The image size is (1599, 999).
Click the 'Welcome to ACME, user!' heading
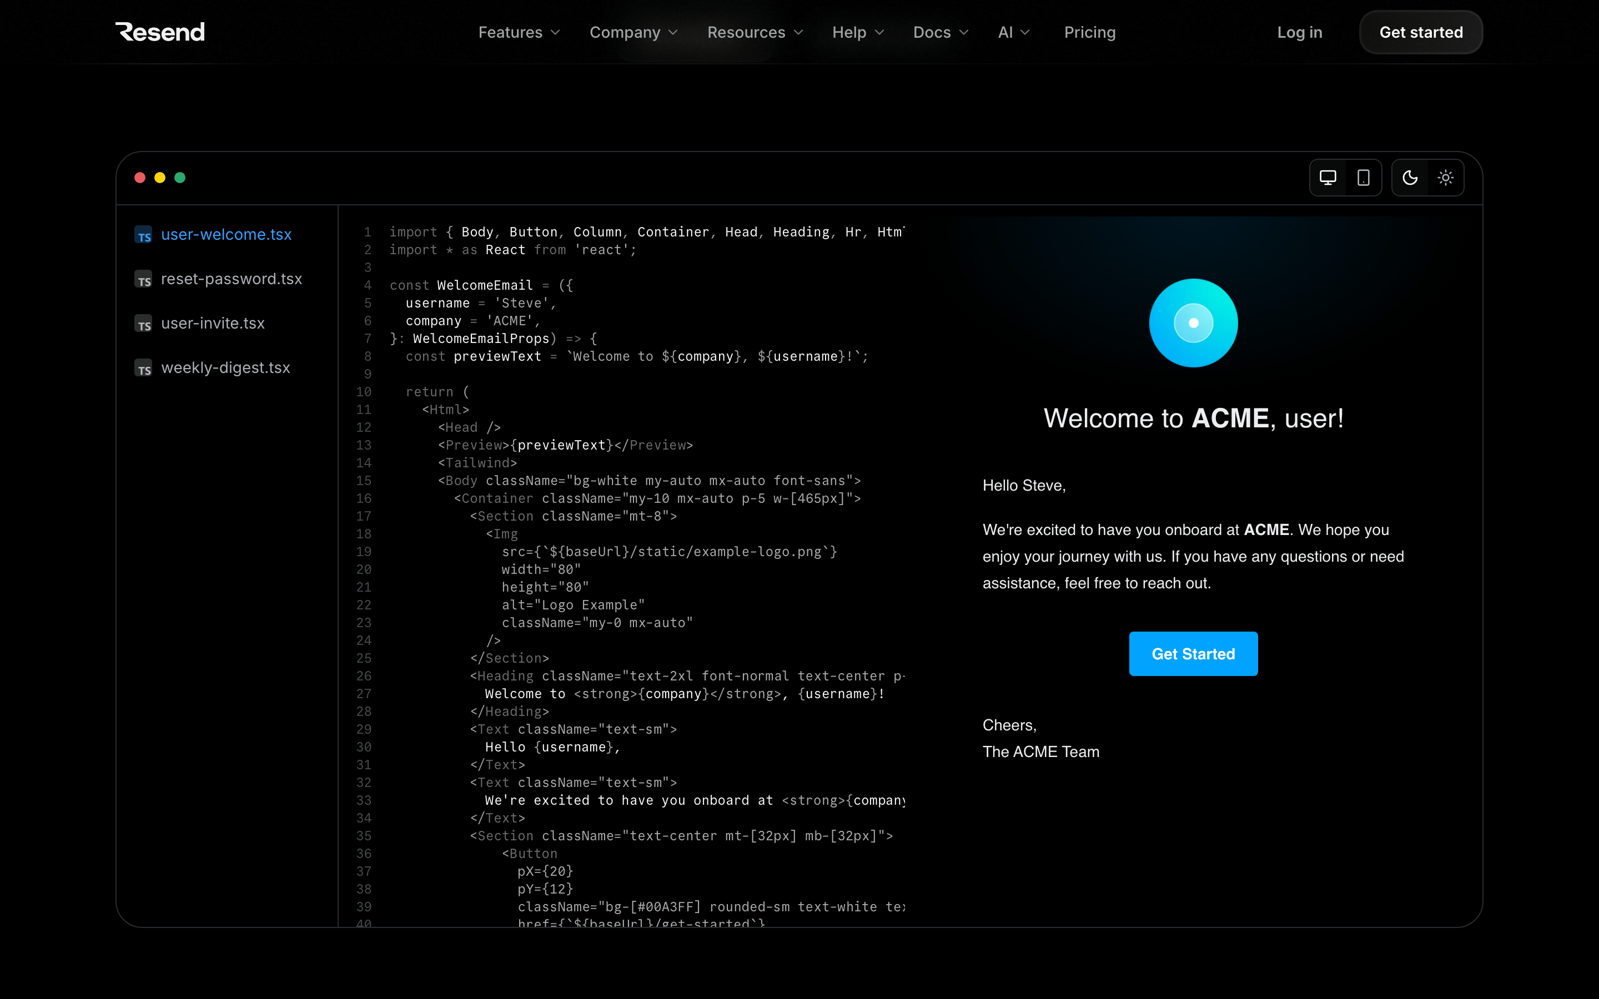pyautogui.click(x=1193, y=418)
